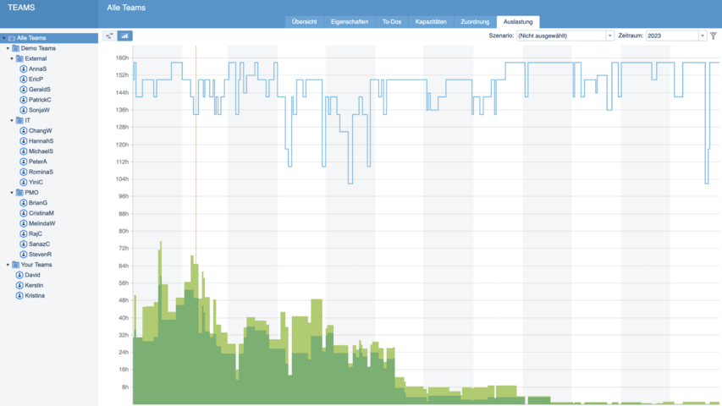Click the Your Teams folder icon
The width and height of the screenshot is (722, 406).
coord(15,265)
